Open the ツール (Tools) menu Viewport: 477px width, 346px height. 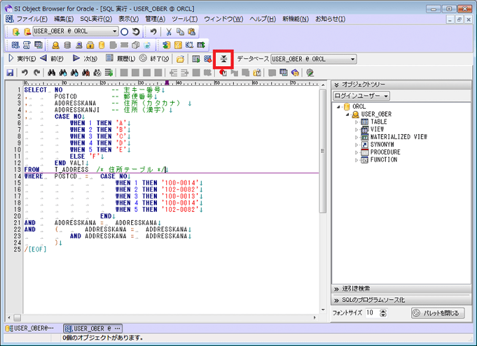point(184,19)
